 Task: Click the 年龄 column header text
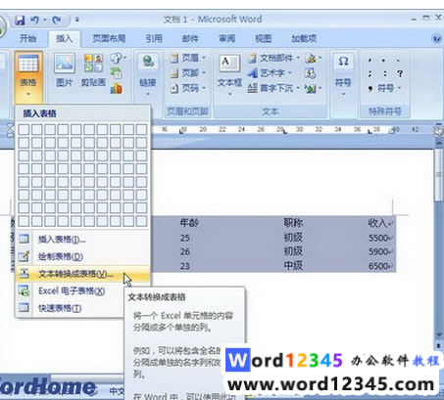189,223
